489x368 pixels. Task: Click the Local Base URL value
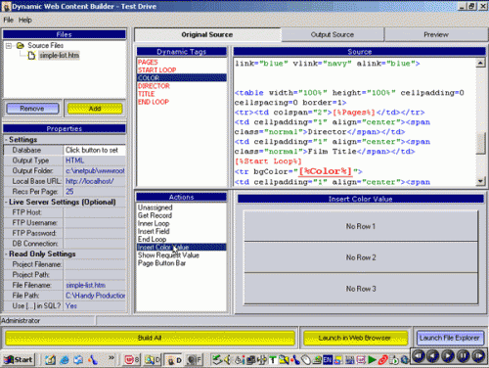tap(95, 181)
